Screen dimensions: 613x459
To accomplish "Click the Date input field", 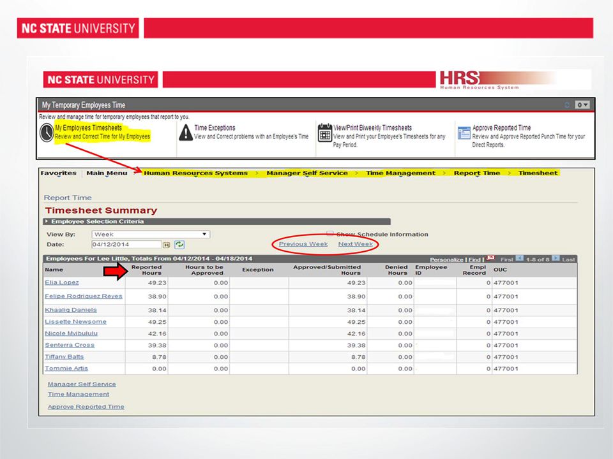I will tap(126, 244).
